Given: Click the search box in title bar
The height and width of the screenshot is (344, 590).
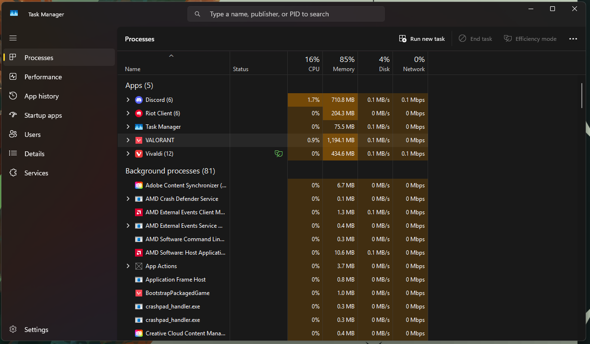Looking at the screenshot, I should click(286, 14).
